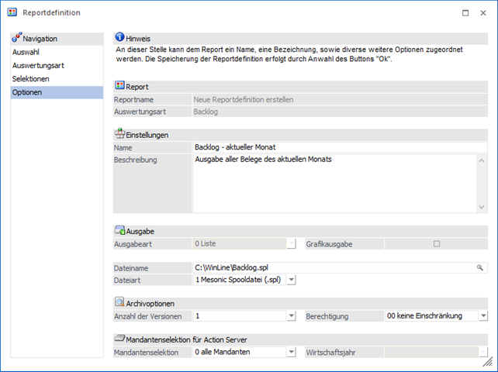
Task: Expand the Anzahl der Versionen dropdown
Action: point(291,316)
